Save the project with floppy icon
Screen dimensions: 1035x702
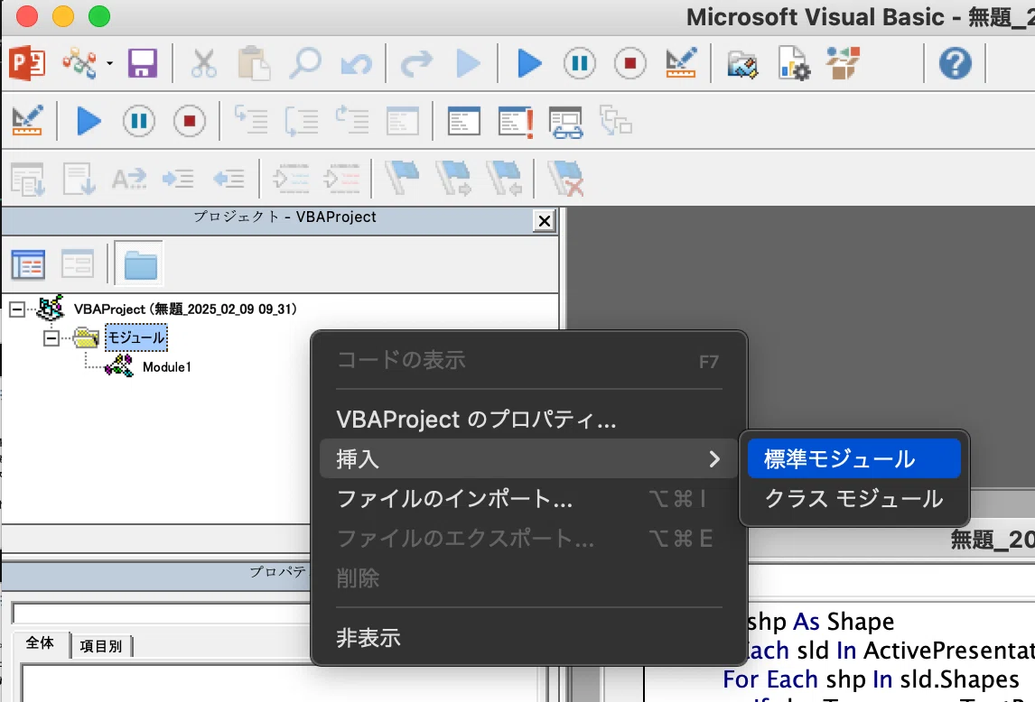[142, 63]
